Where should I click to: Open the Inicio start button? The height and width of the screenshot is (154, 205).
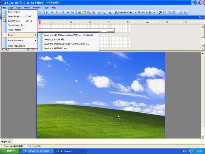click(x=10, y=151)
